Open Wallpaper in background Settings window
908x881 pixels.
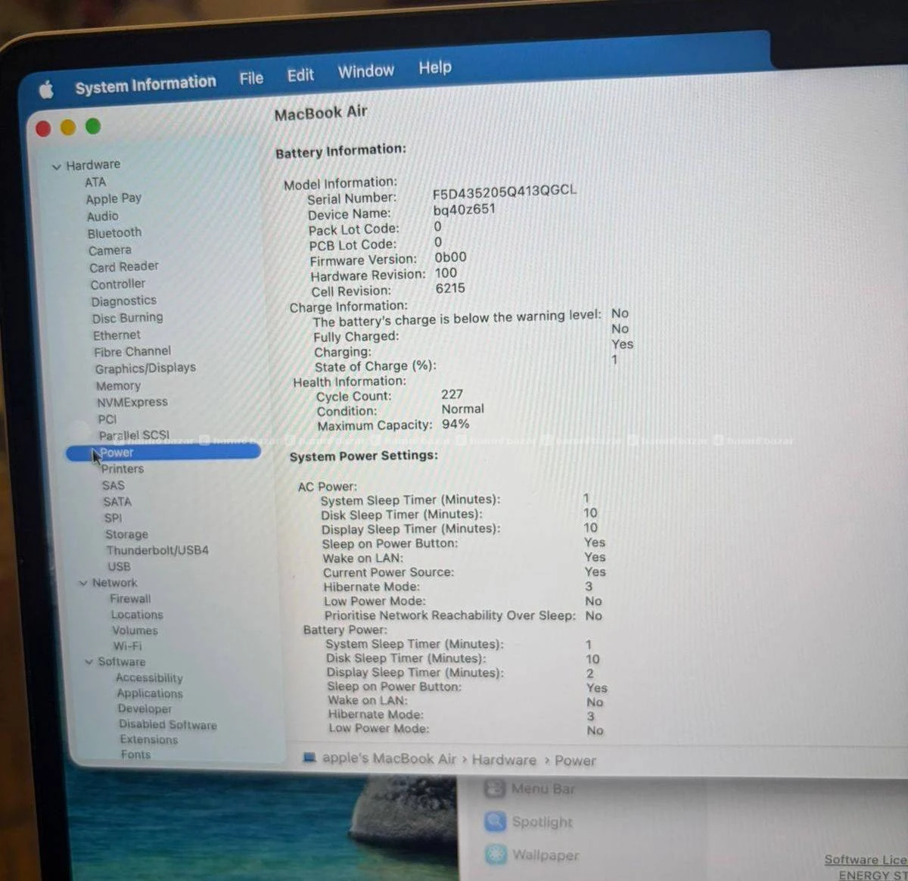(532, 855)
